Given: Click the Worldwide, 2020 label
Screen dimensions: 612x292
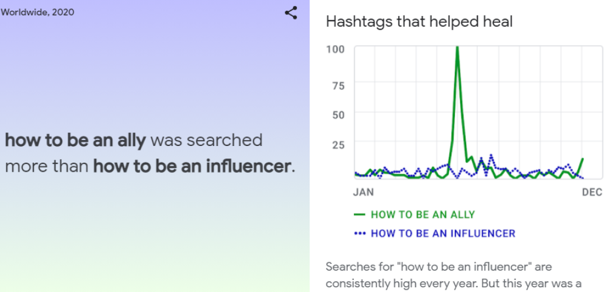Looking at the screenshot, I should pos(38,13).
